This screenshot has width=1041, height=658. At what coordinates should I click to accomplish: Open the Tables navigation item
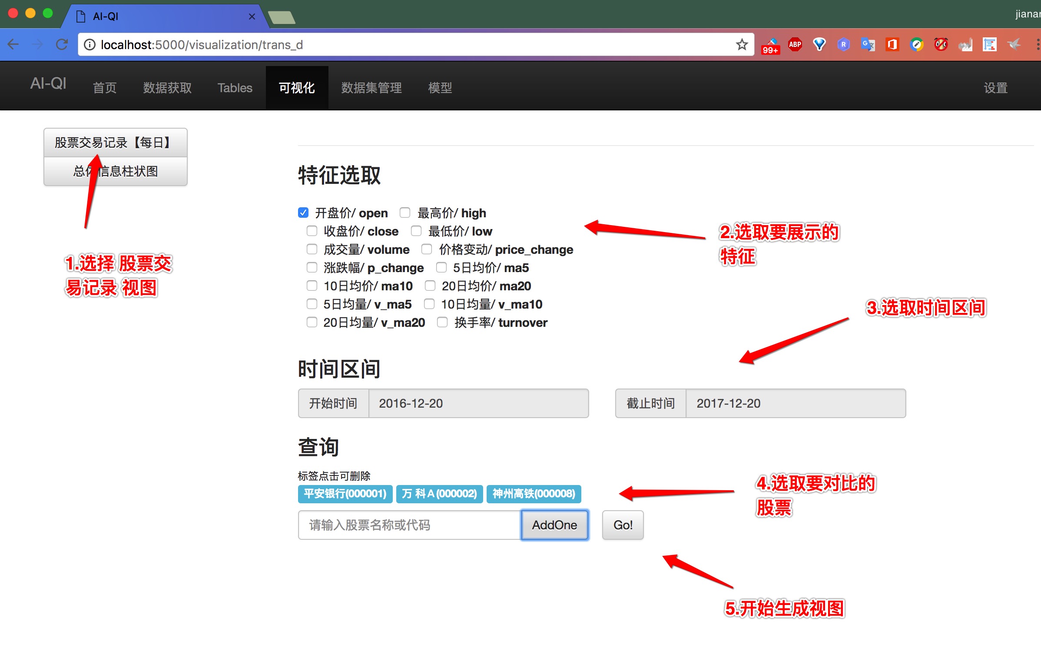[235, 88]
